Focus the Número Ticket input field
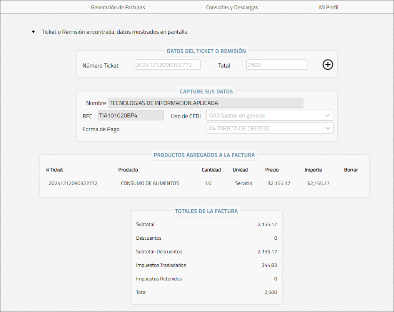This screenshot has height=312, width=394. [167, 65]
